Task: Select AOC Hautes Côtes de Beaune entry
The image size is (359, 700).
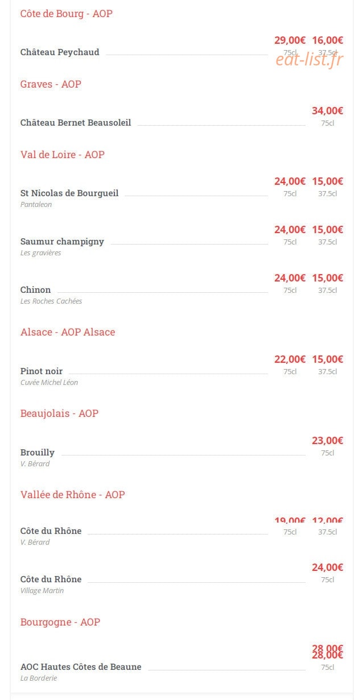Action: (x=81, y=667)
